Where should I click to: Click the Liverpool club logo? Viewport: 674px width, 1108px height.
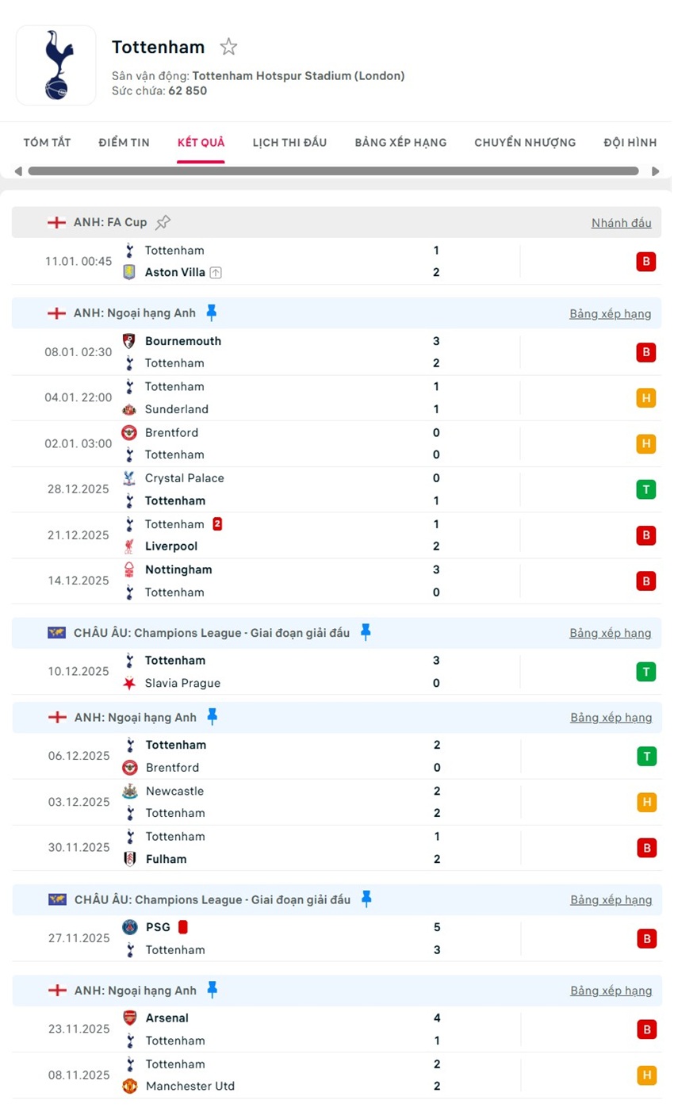[x=129, y=546]
